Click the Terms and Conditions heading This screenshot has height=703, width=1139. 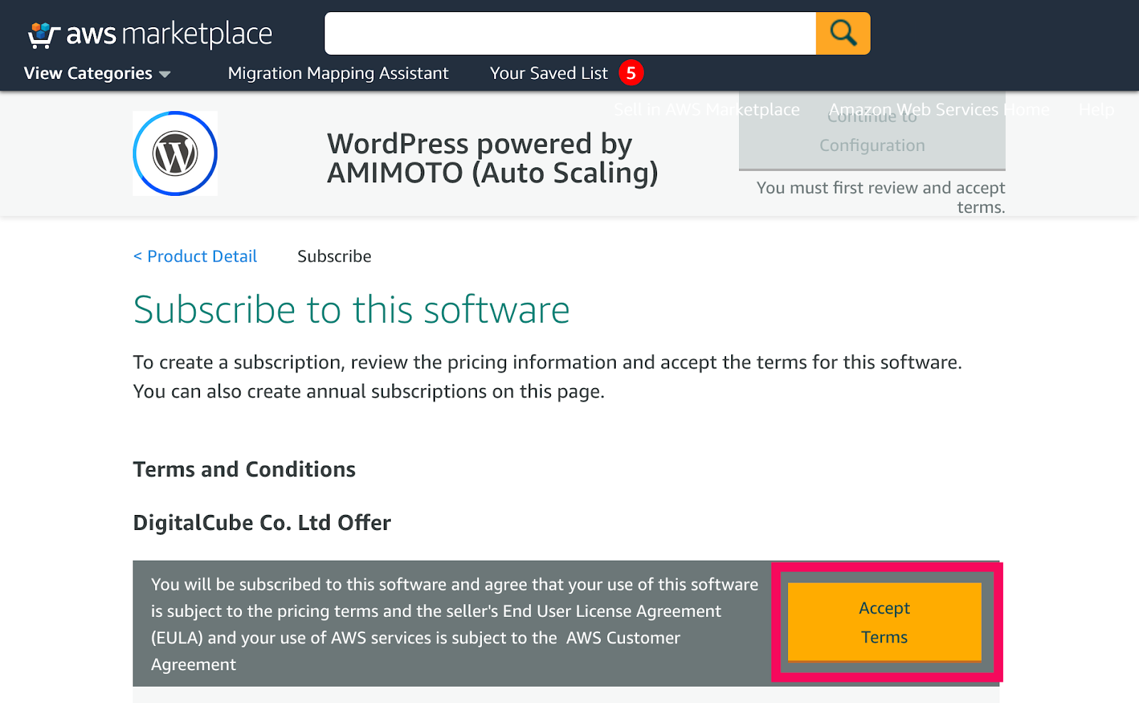click(x=244, y=469)
